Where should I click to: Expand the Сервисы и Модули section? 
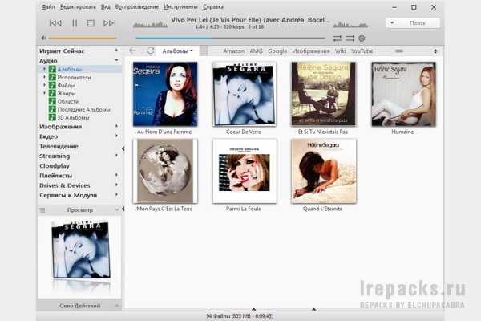click(116, 195)
